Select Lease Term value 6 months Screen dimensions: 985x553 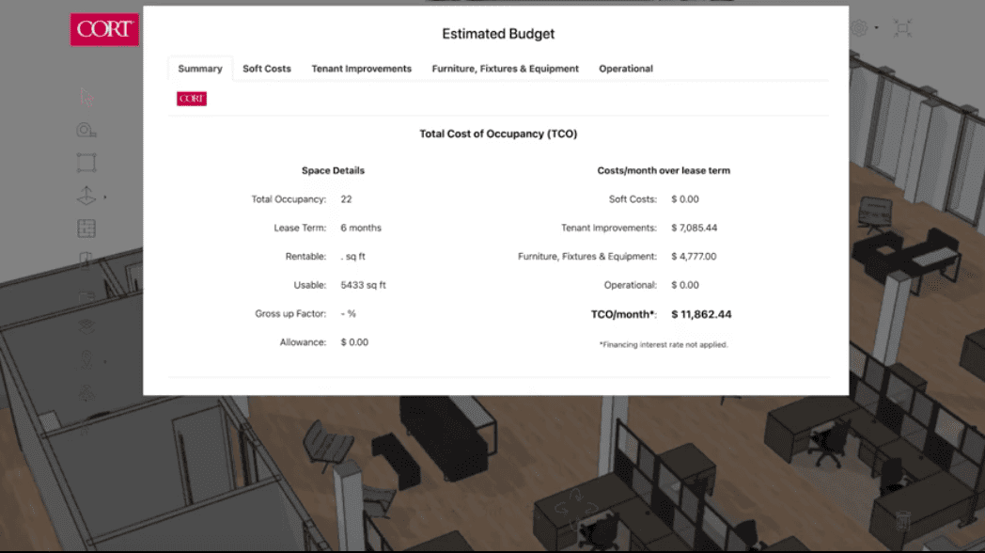coord(361,228)
